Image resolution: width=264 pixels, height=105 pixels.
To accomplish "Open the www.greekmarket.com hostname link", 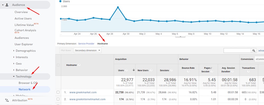I will (x=83, y=92).
